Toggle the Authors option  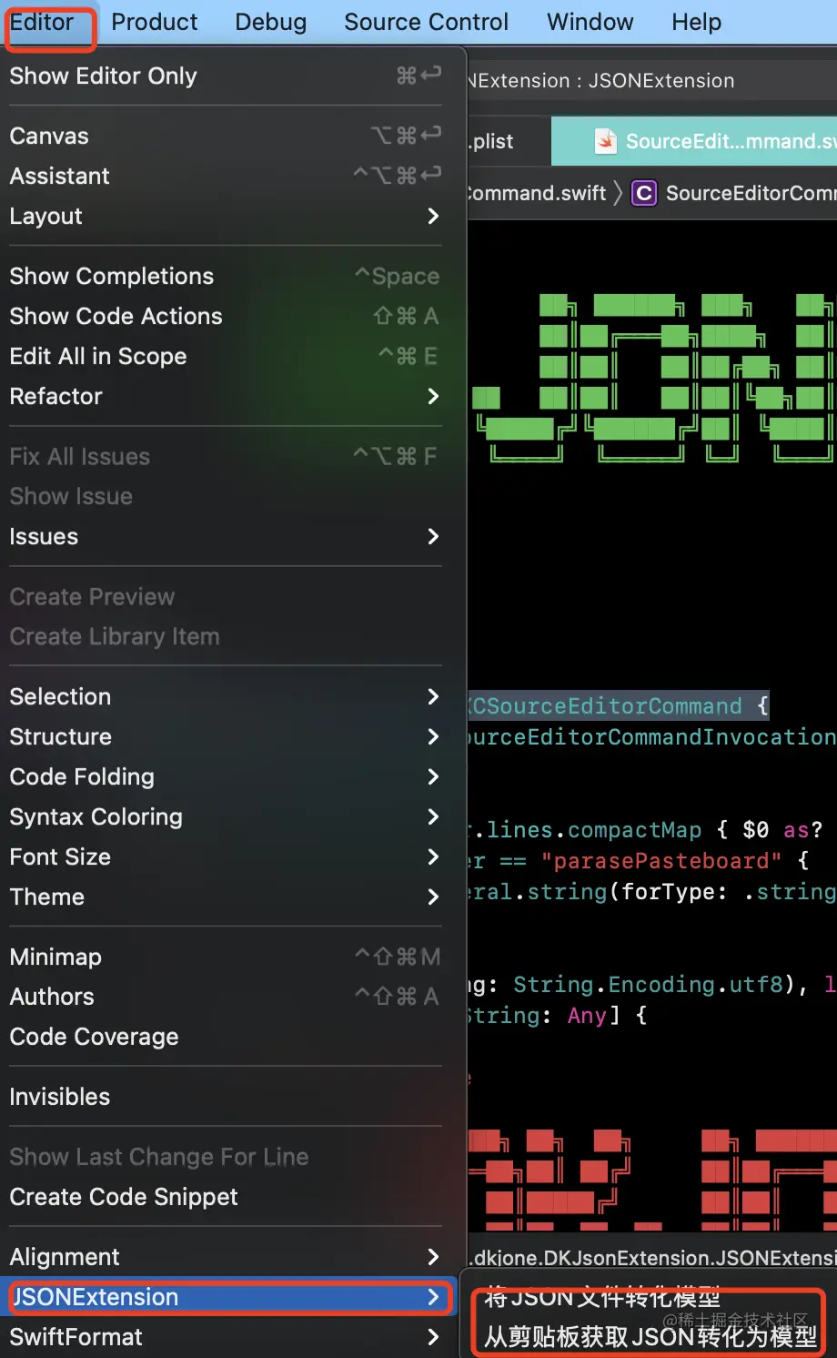coord(225,997)
